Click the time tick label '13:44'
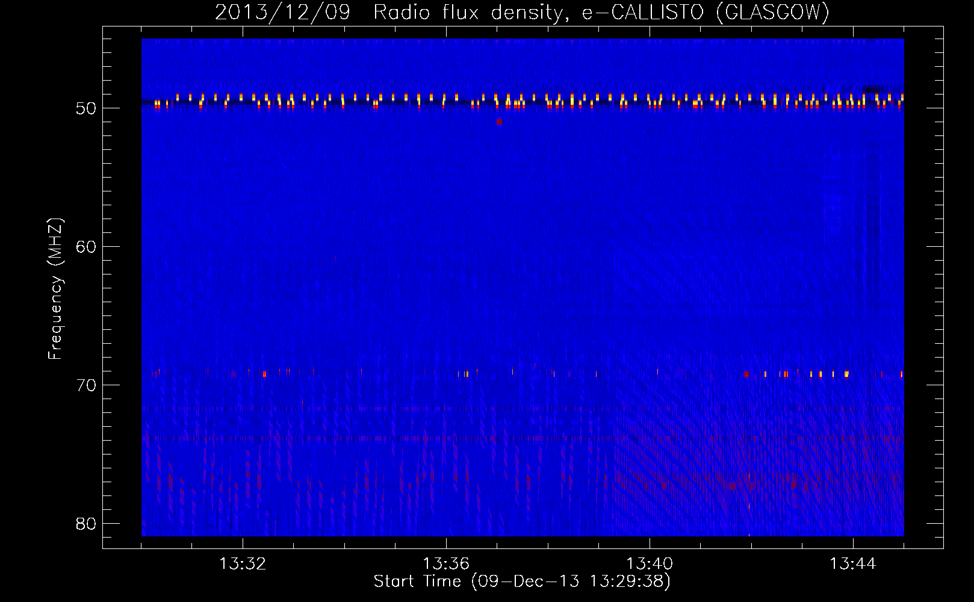The width and height of the screenshot is (974, 602). (853, 564)
